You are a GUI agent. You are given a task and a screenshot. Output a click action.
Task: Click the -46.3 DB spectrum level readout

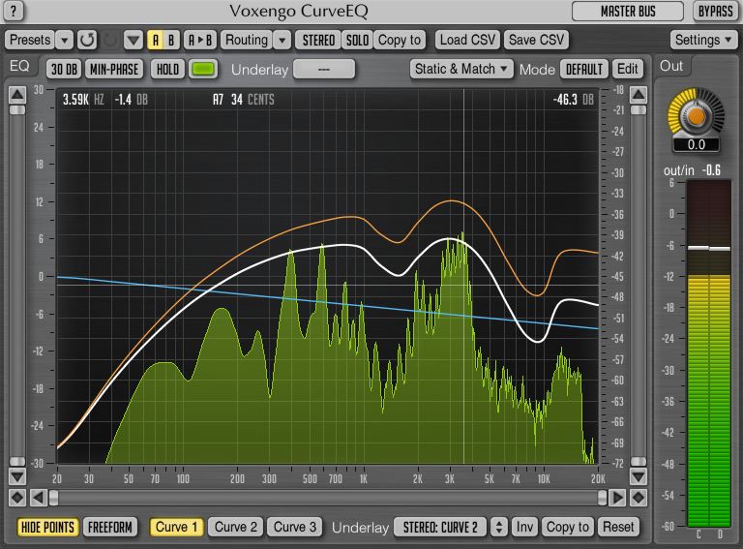[574, 100]
